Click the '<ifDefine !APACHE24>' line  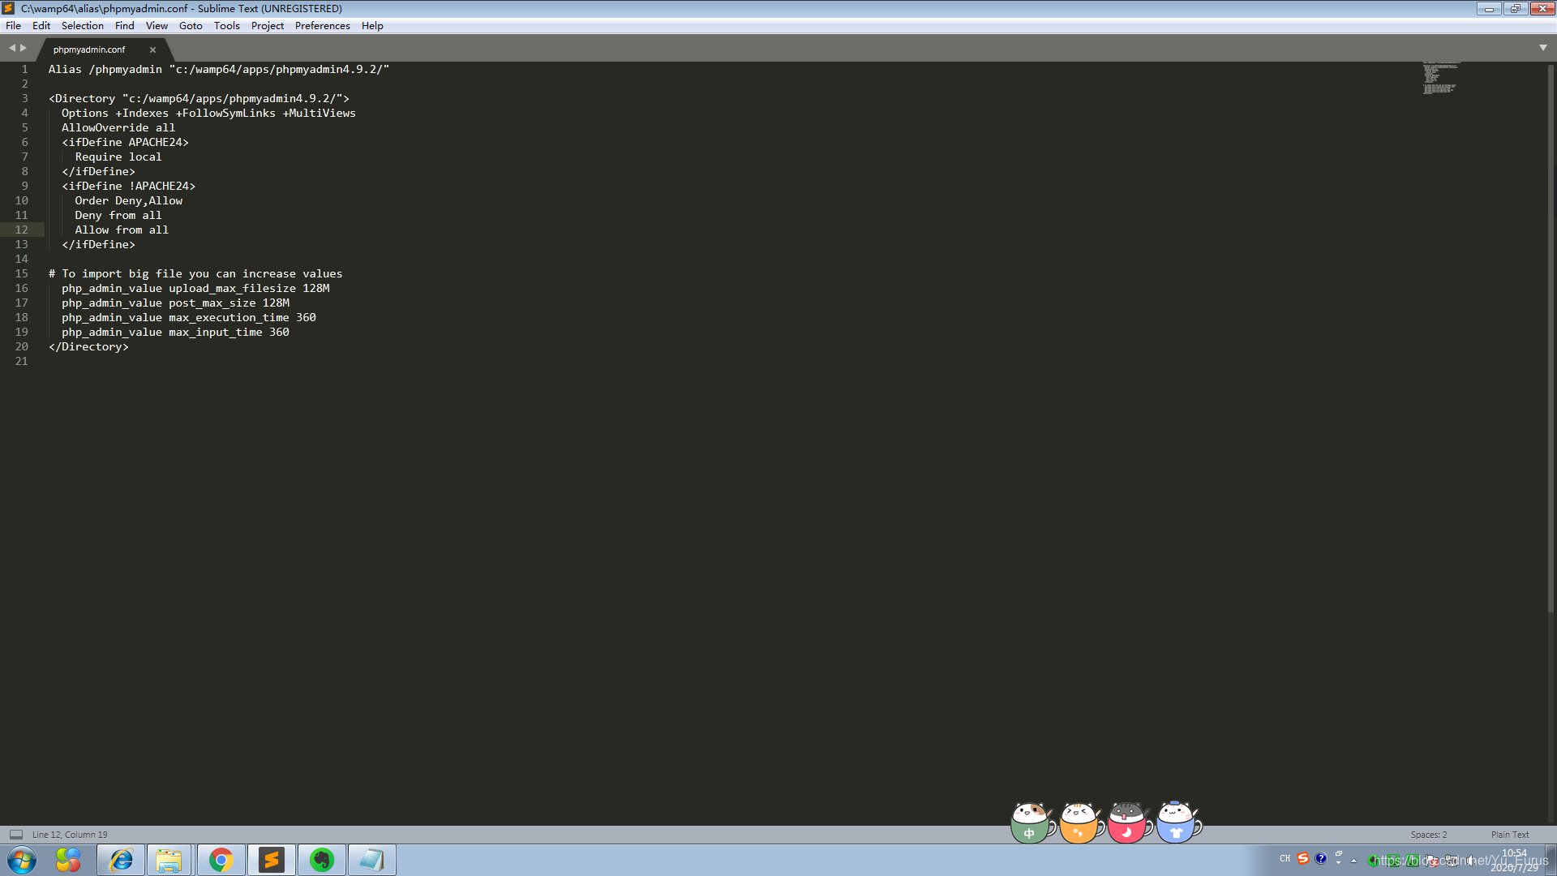tap(128, 186)
